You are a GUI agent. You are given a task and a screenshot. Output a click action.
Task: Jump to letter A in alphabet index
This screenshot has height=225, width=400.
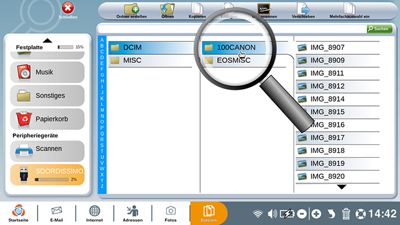102,40
